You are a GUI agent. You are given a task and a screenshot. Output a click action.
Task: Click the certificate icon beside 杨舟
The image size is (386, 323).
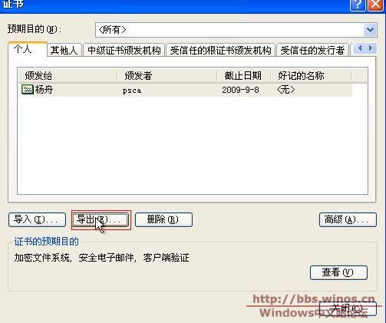(x=28, y=90)
